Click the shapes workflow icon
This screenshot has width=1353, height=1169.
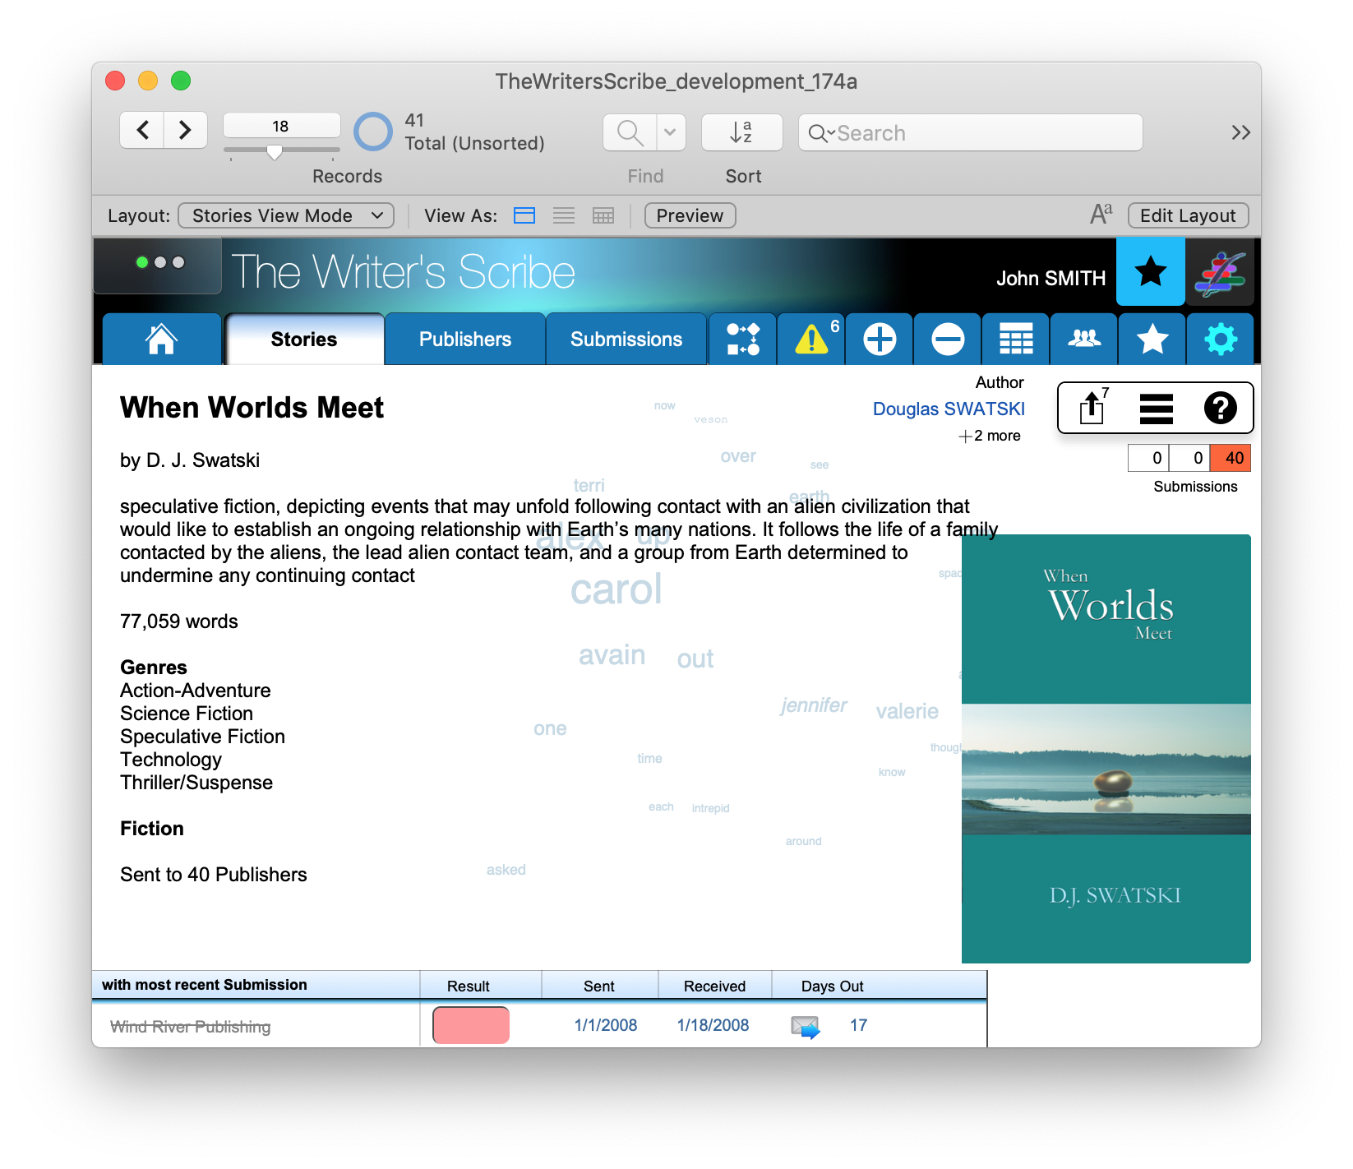[x=743, y=339]
